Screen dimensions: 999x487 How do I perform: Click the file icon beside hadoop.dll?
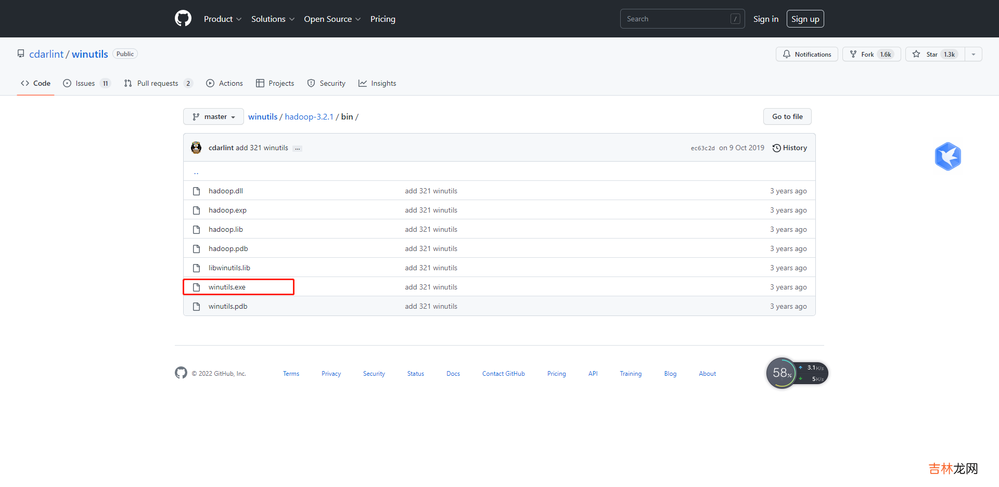click(x=197, y=191)
